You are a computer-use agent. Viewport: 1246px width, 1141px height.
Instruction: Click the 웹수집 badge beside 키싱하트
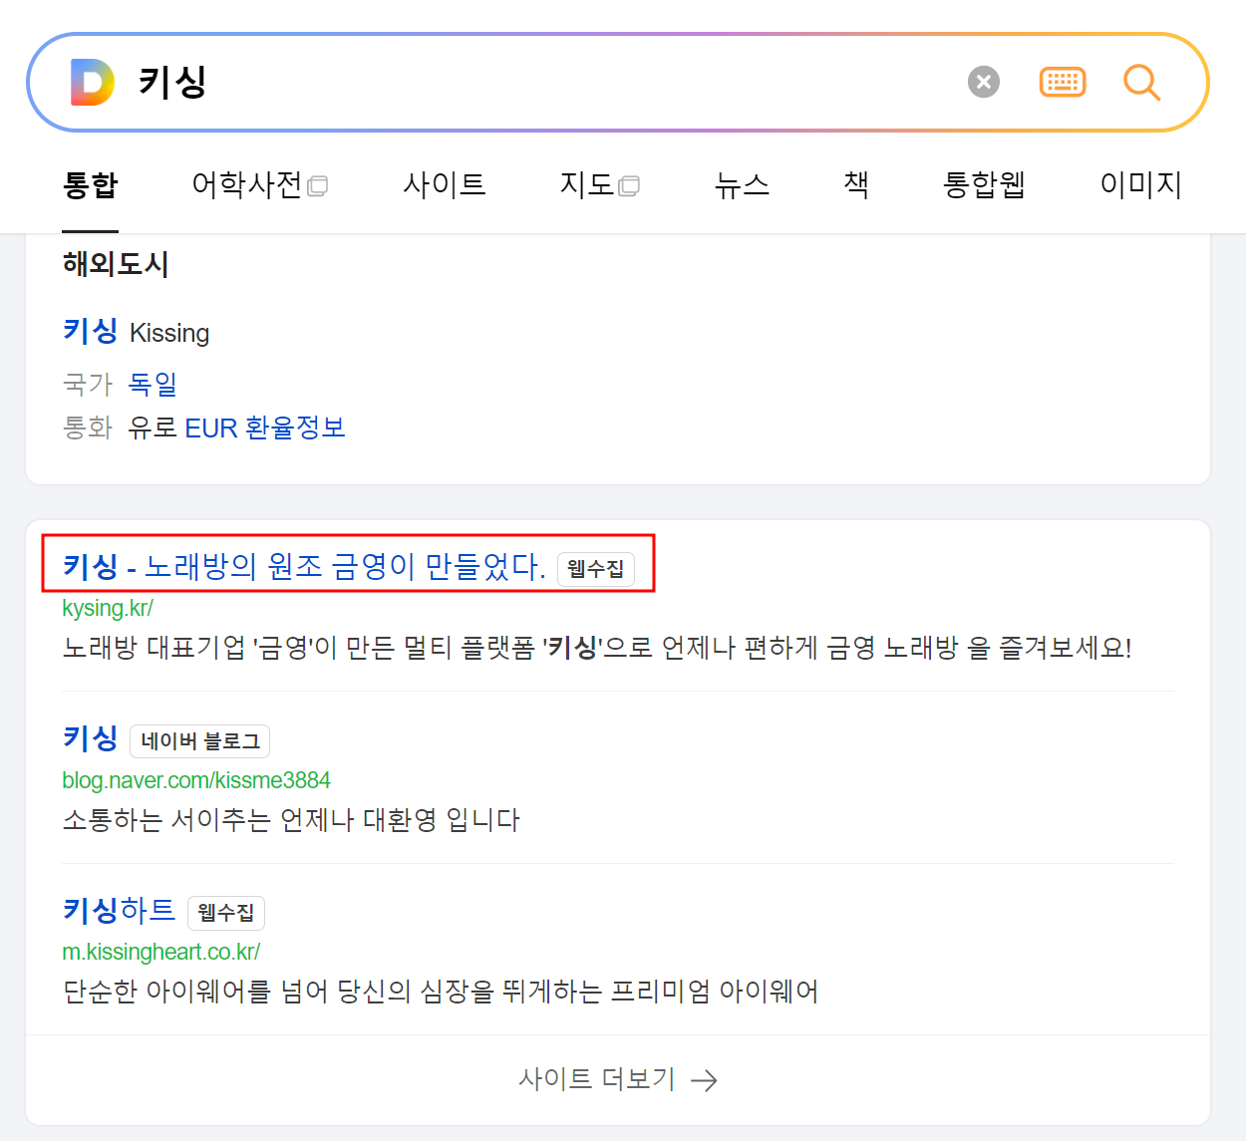pos(226,913)
